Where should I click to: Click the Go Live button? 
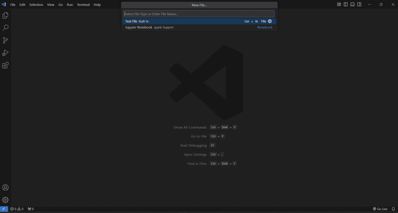pyautogui.click(x=380, y=209)
